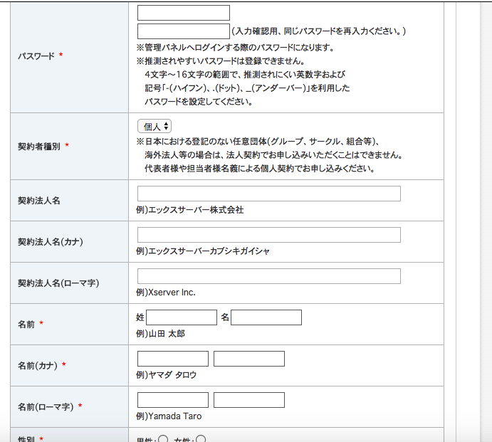Click the first password input field
The image size is (492, 442).
coord(184,13)
